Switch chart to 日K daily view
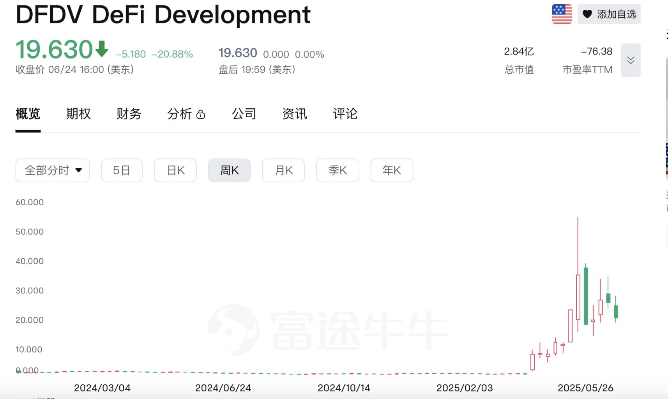Viewport: 668px width, 399px height. [x=175, y=170]
